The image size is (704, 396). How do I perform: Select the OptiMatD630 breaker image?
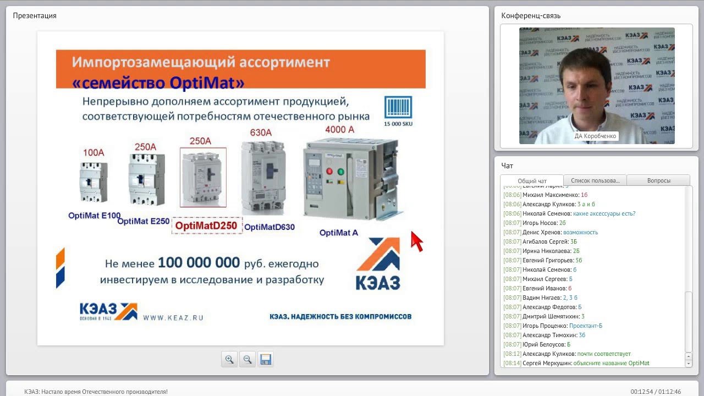pos(263,177)
